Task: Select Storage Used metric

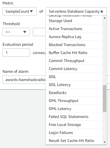Action: pos(74,21)
